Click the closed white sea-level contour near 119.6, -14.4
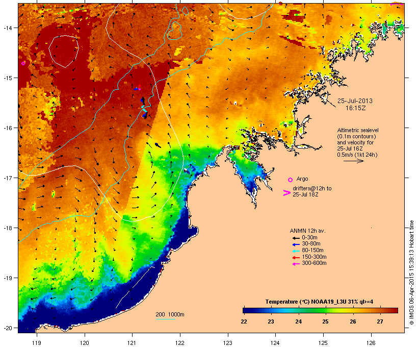This screenshot has height=347, width=418. 64,51
